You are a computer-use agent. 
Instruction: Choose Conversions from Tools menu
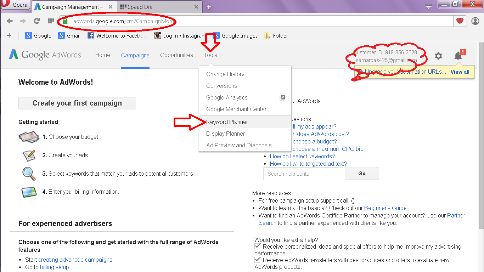click(x=245, y=86)
